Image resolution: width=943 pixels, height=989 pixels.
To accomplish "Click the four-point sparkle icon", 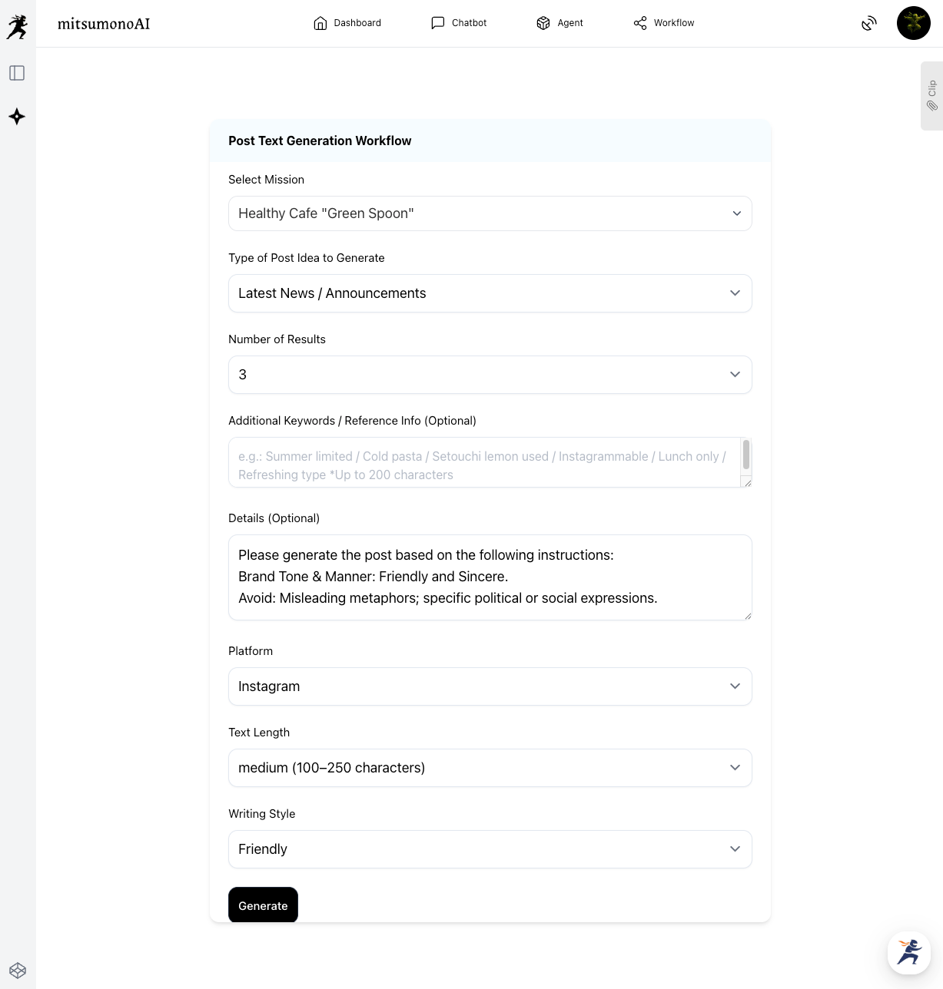I will (17, 117).
